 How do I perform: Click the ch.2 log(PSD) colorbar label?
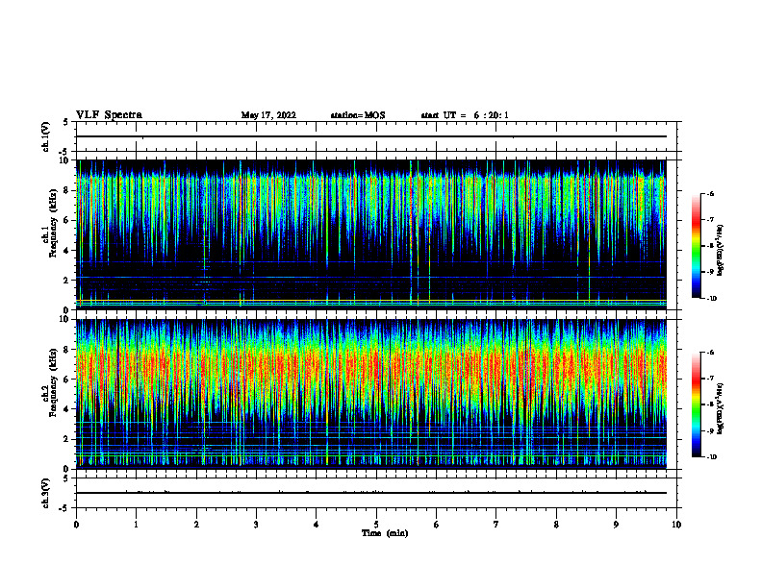coord(721,408)
